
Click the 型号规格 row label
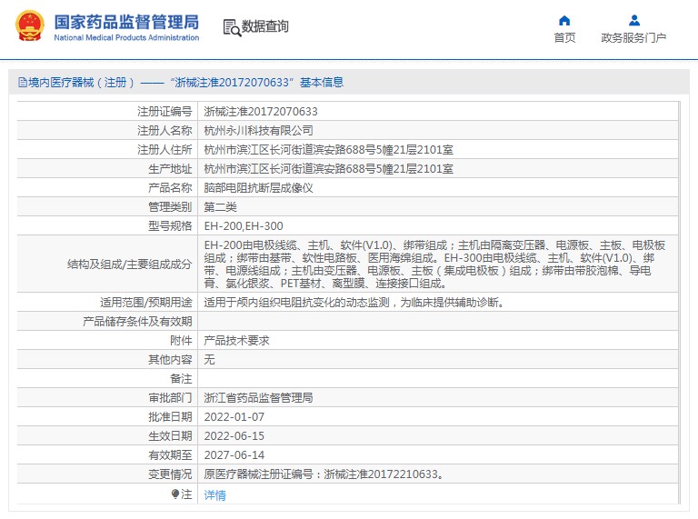pos(170,226)
